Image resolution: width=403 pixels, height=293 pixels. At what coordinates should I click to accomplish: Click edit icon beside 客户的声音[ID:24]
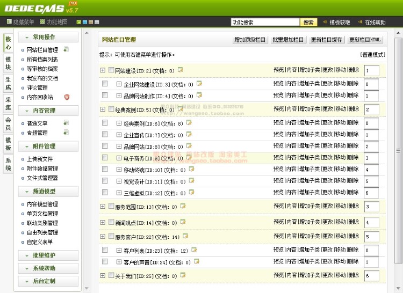click(x=197, y=261)
